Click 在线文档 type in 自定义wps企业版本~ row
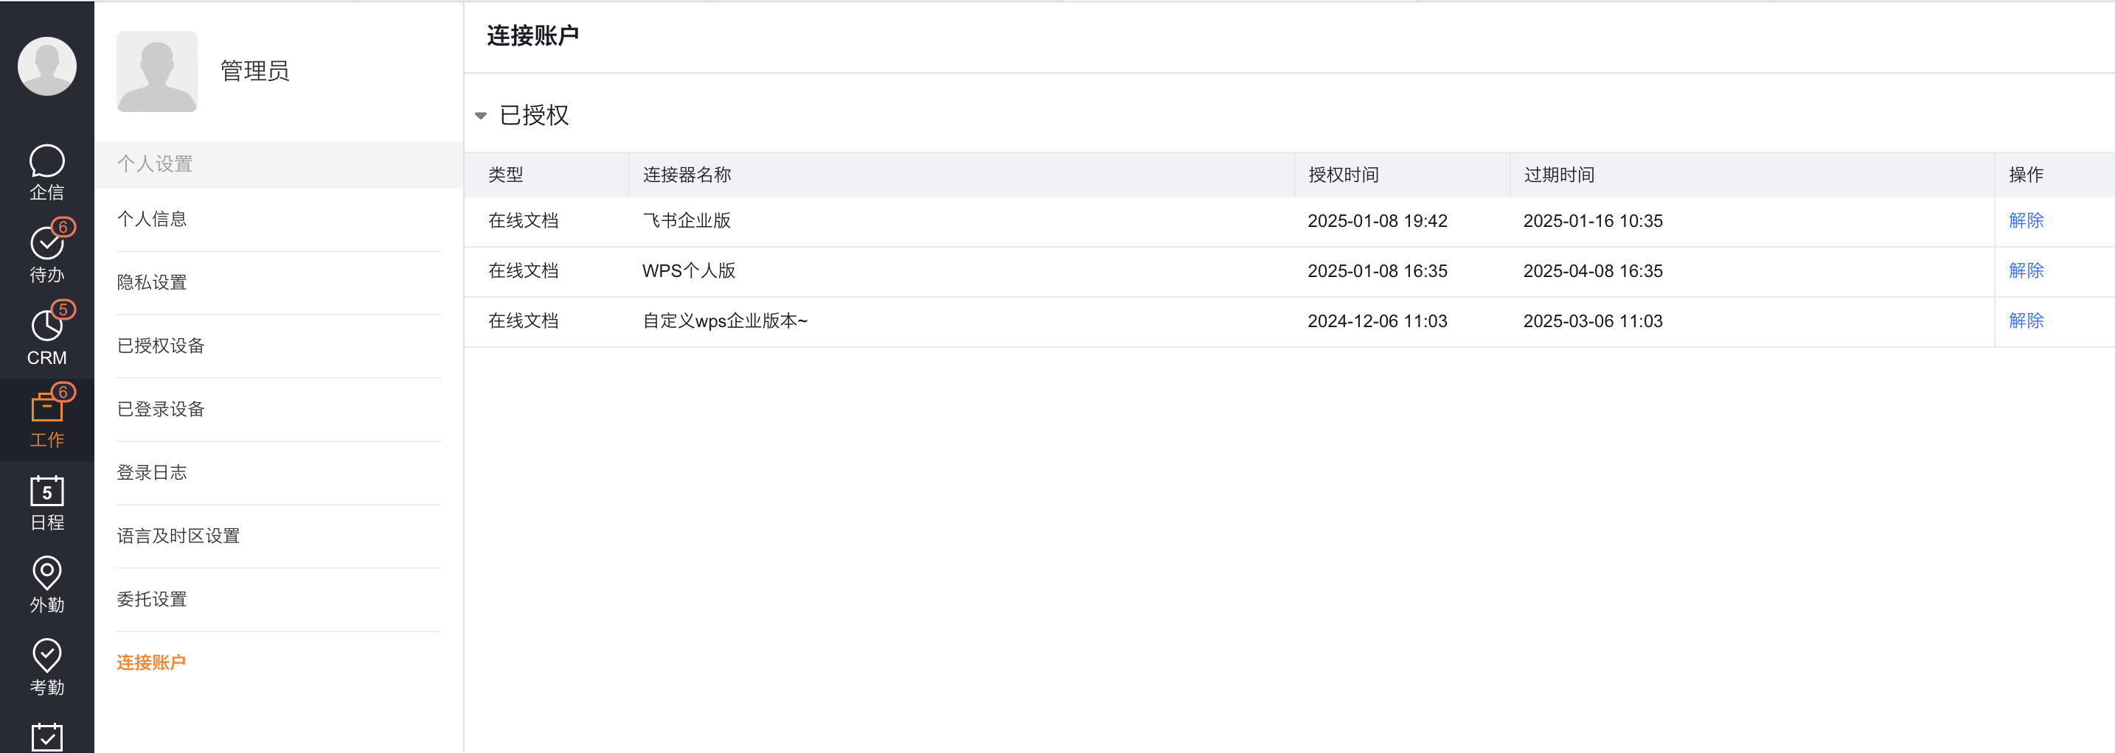The image size is (2115, 753). coord(523,321)
